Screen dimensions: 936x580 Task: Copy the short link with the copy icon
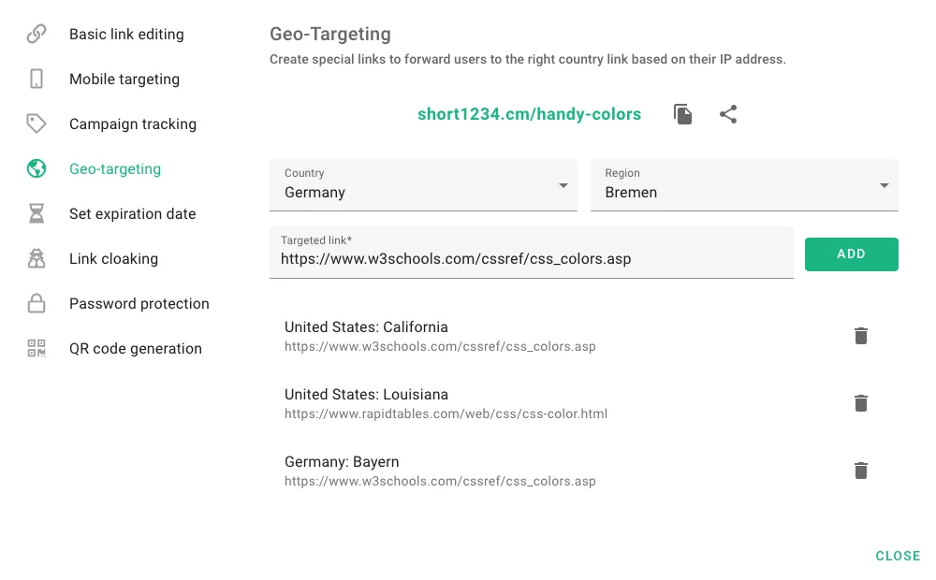pos(683,114)
